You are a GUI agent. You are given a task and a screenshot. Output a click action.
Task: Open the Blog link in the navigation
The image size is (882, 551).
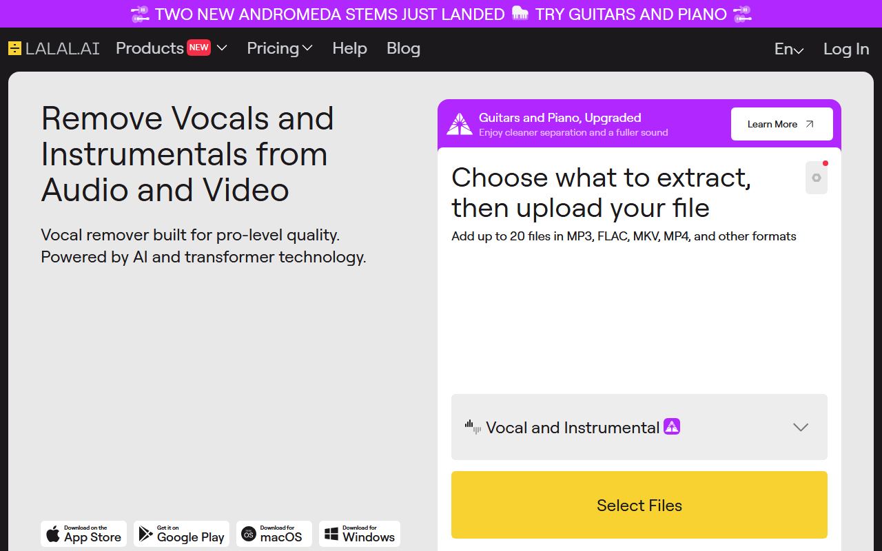point(403,48)
